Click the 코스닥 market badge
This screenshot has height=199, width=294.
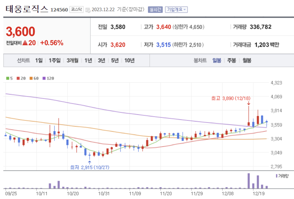(77, 9)
